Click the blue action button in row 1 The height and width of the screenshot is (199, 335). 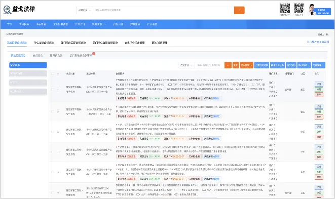click(x=319, y=84)
